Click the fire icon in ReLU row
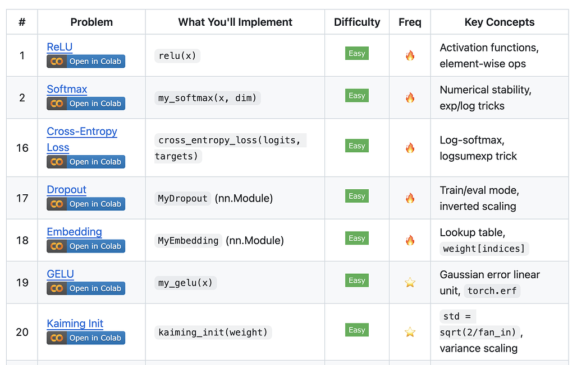This screenshot has width=577, height=365. tap(410, 55)
